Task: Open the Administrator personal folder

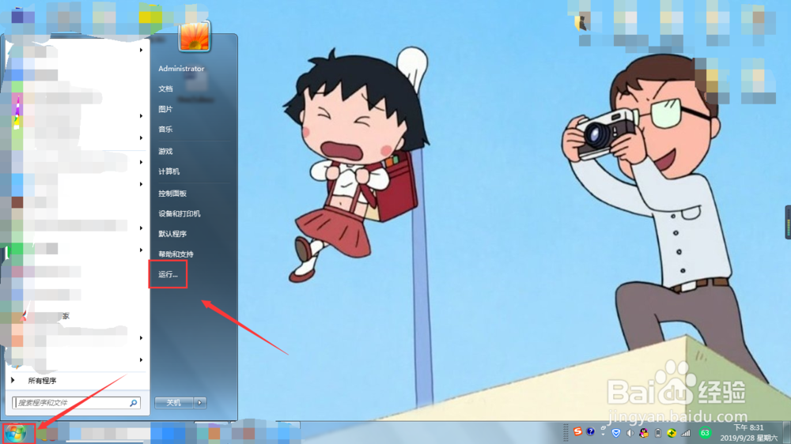Action: 181,69
